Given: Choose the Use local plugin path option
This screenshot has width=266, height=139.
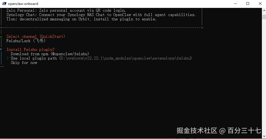Looking at the screenshot, I should (34, 58).
